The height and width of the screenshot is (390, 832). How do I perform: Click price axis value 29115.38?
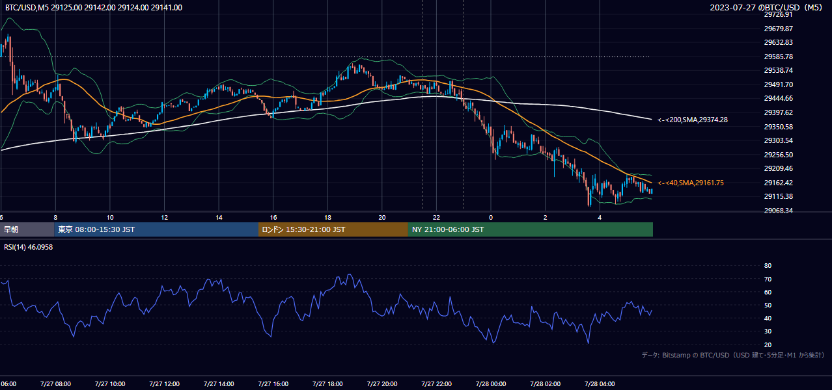(x=778, y=196)
